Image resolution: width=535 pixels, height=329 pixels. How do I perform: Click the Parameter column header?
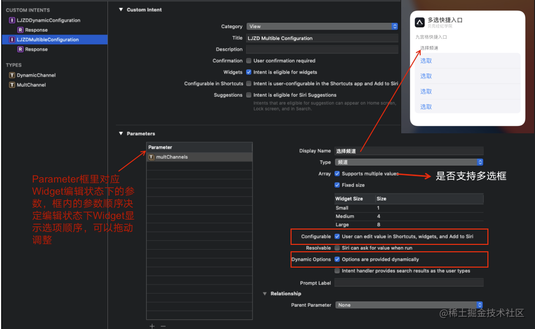point(200,147)
